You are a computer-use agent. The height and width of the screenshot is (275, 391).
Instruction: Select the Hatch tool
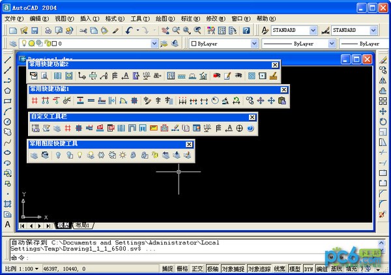(7, 204)
